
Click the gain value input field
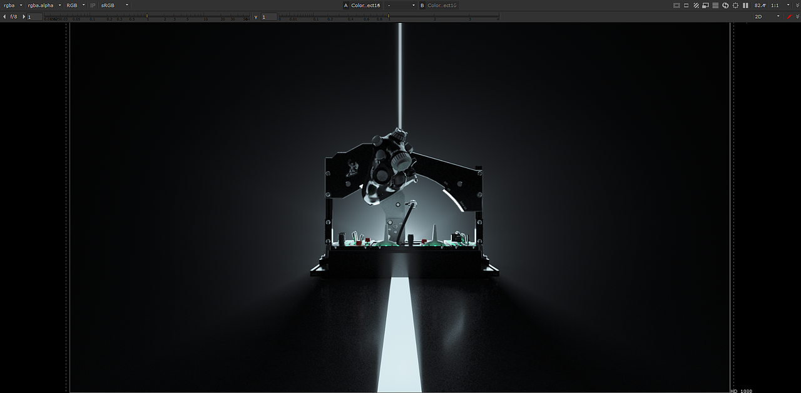pos(34,17)
